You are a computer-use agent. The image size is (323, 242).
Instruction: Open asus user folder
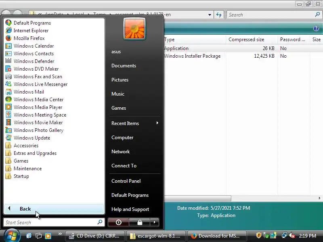point(116,52)
